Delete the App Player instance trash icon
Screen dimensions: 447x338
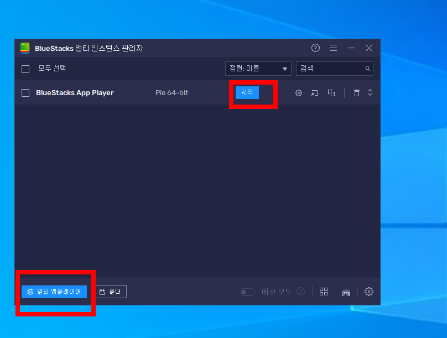(357, 93)
